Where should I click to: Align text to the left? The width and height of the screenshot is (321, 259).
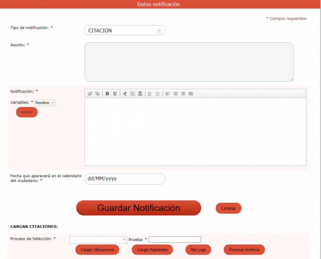coord(168,94)
